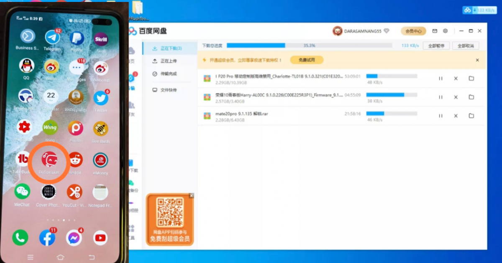Click the DARASAMNANG55 user avatar

[338, 31]
